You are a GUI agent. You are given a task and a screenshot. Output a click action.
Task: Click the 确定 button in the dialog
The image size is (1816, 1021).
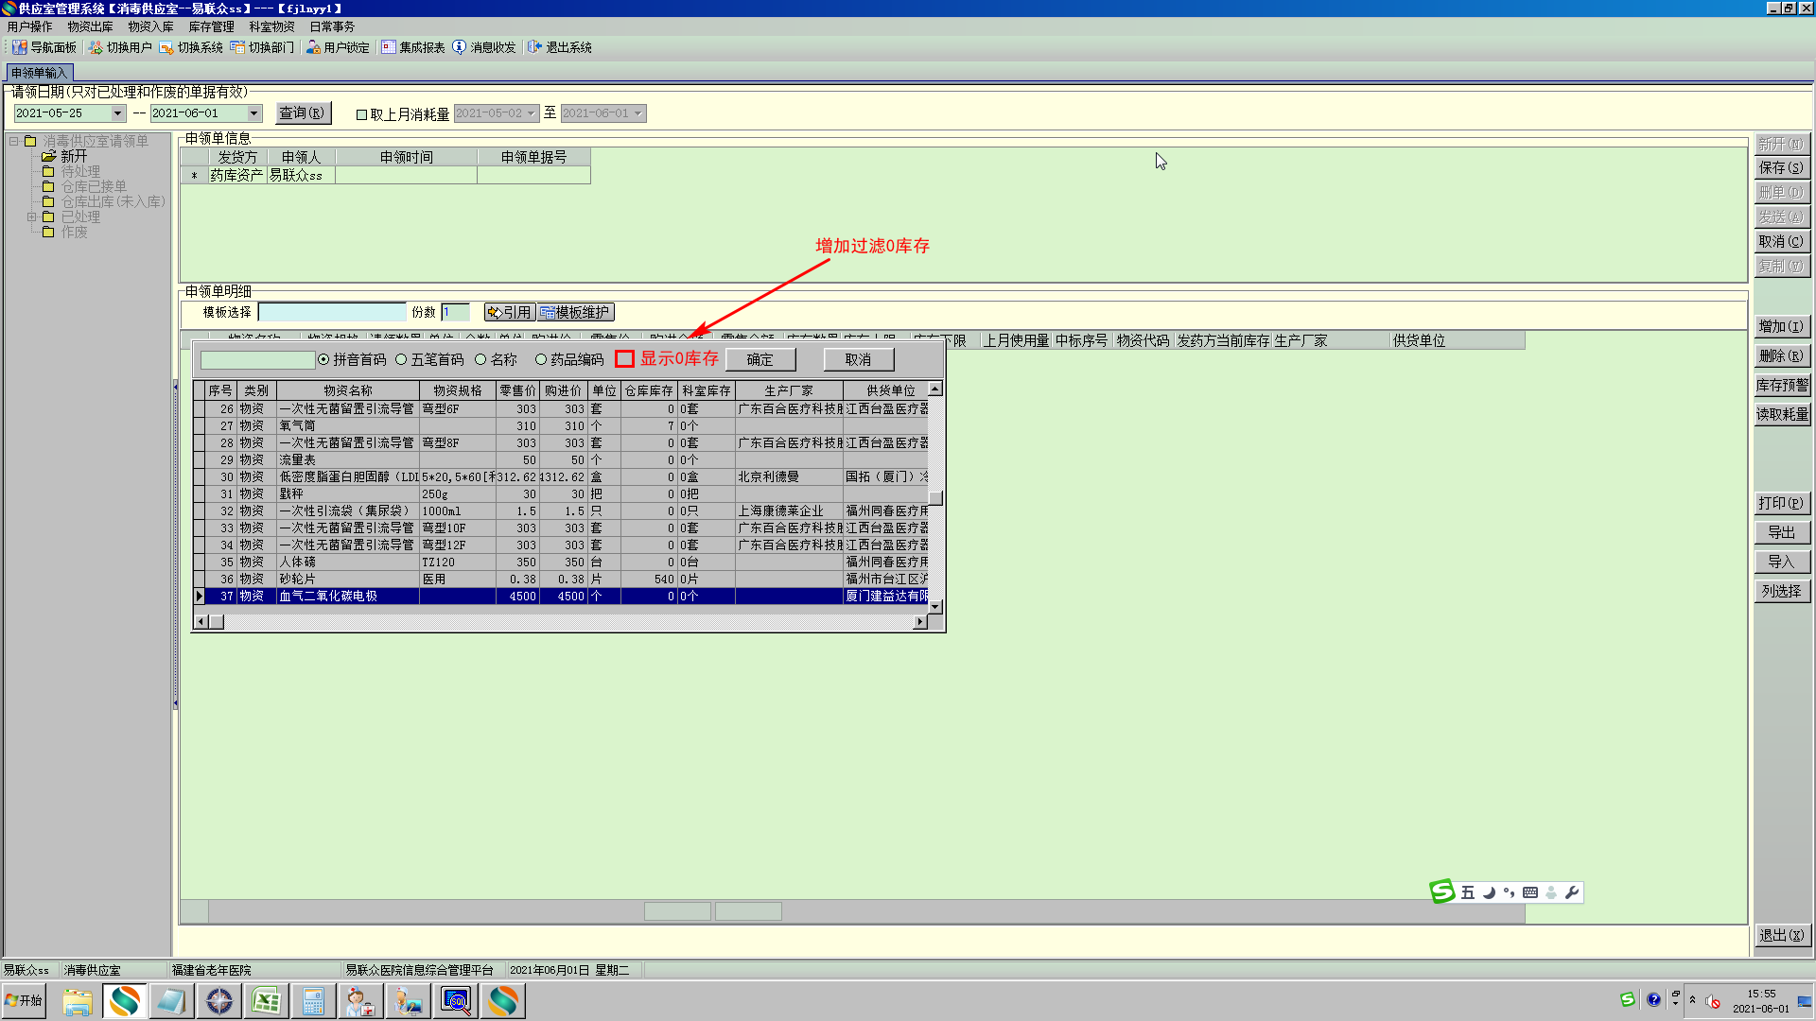(760, 359)
